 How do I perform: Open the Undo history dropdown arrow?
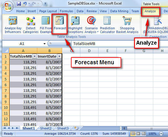click(x=29, y=4)
